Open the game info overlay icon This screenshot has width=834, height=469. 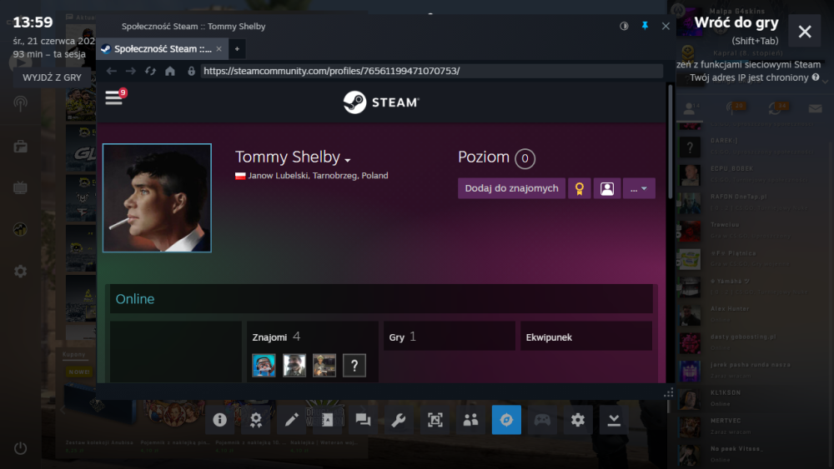219,420
